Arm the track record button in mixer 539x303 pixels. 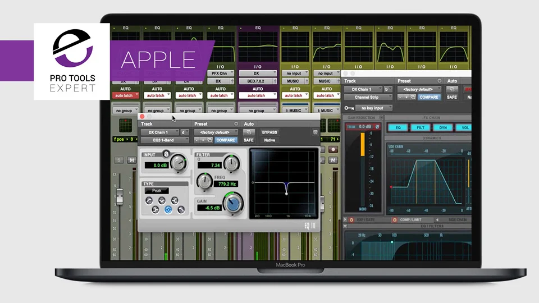(333, 149)
